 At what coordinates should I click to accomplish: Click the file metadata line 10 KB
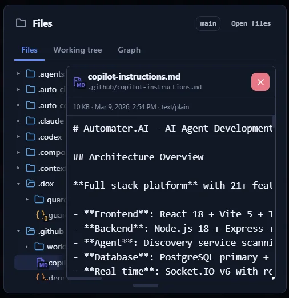pyautogui.click(x=131, y=107)
